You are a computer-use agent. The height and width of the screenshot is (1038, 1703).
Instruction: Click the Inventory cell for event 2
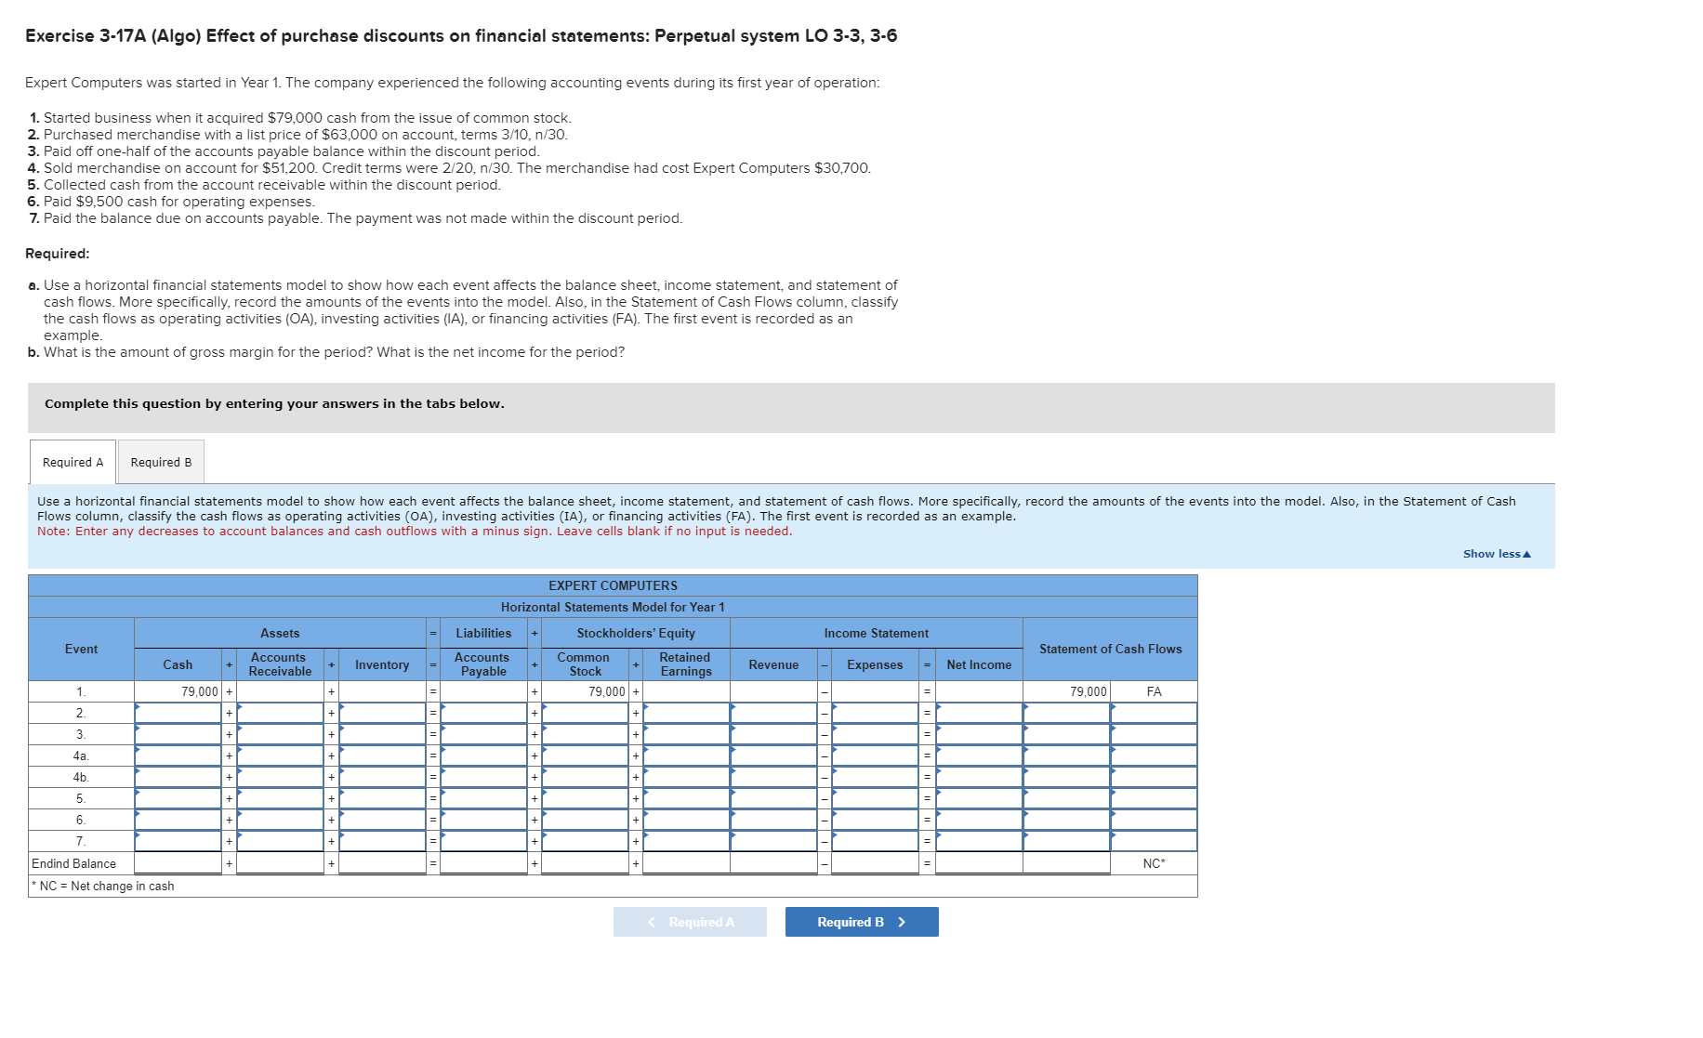pyautogui.click(x=381, y=712)
